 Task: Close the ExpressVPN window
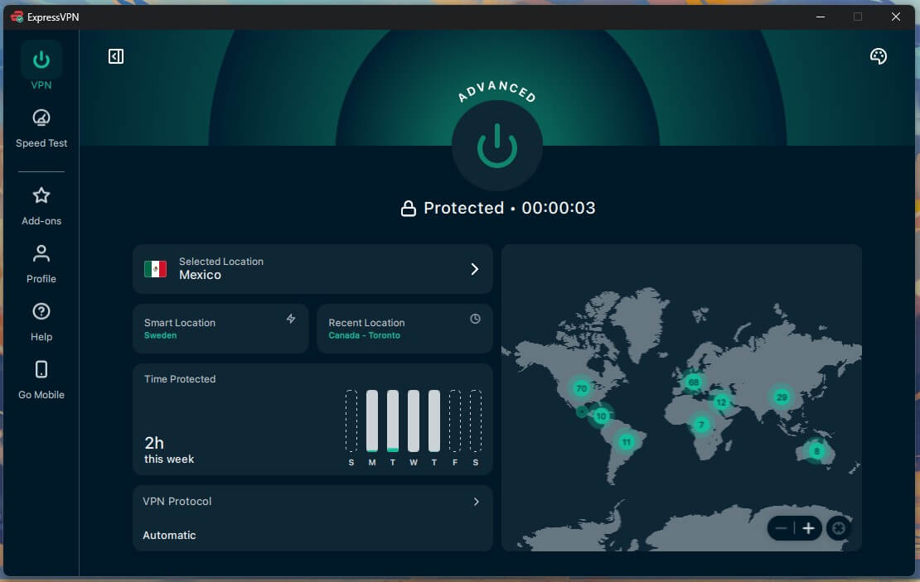point(895,17)
